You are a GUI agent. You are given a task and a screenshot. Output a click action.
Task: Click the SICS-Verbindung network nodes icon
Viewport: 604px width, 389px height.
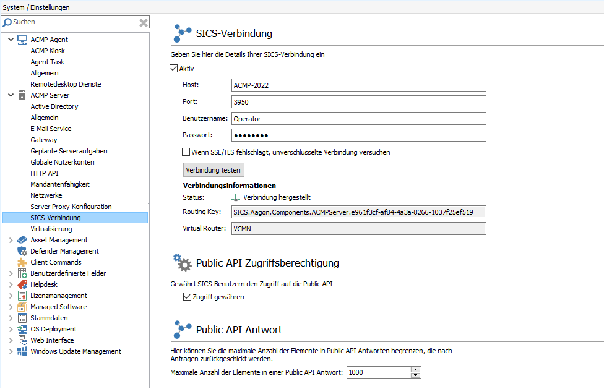pos(182,33)
